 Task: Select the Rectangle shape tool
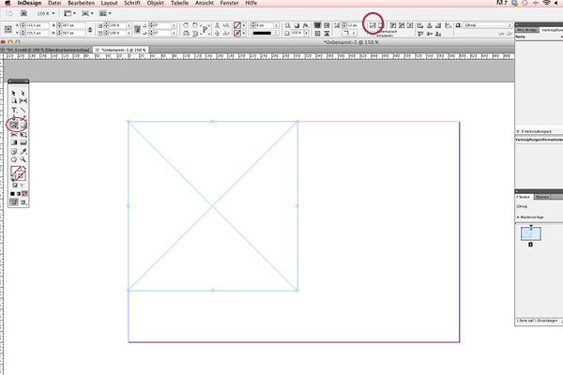[23, 125]
